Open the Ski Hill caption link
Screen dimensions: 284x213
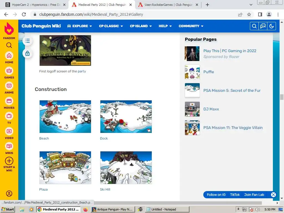tap(105, 189)
